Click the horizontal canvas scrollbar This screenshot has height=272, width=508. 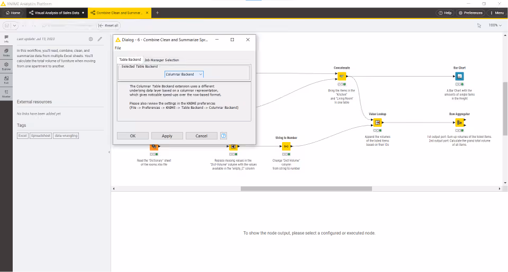306,189
